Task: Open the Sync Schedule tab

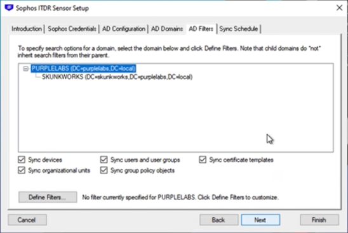Action: (239, 28)
